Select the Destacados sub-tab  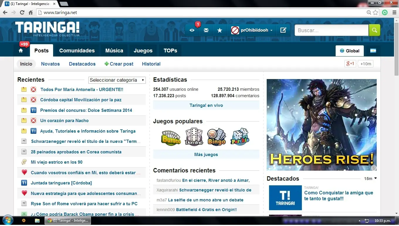[82, 64]
